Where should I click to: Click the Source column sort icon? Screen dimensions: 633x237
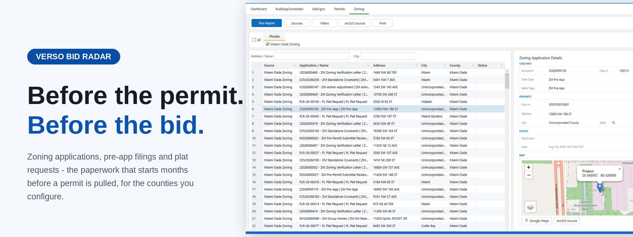coord(295,65)
